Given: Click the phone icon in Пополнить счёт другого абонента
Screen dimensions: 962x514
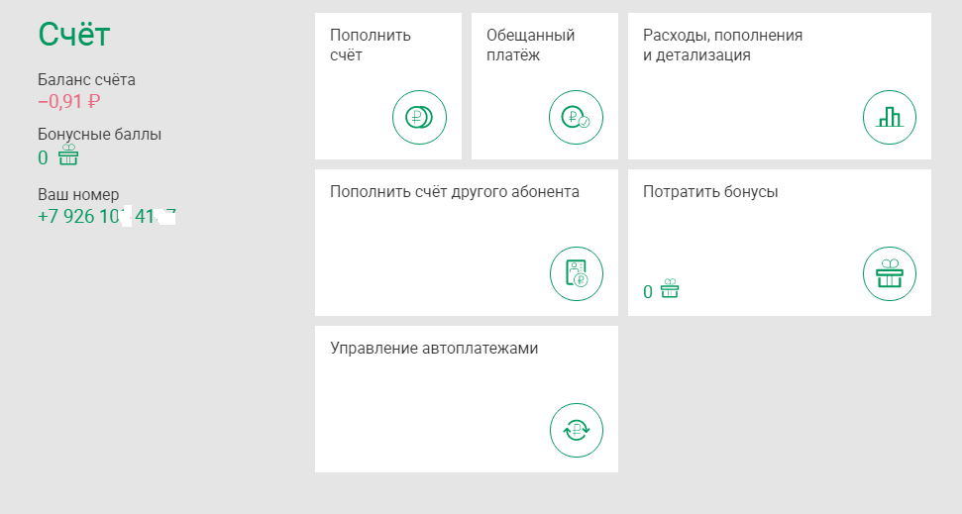Looking at the screenshot, I should (x=576, y=273).
